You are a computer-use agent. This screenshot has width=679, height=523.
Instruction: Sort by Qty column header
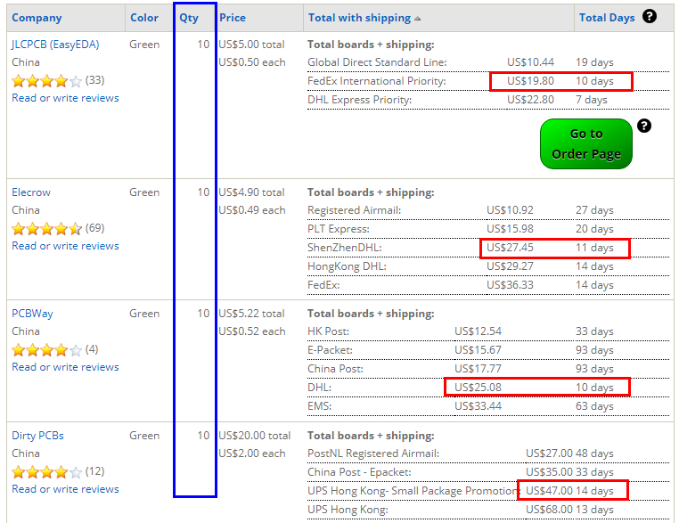click(189, 18)
